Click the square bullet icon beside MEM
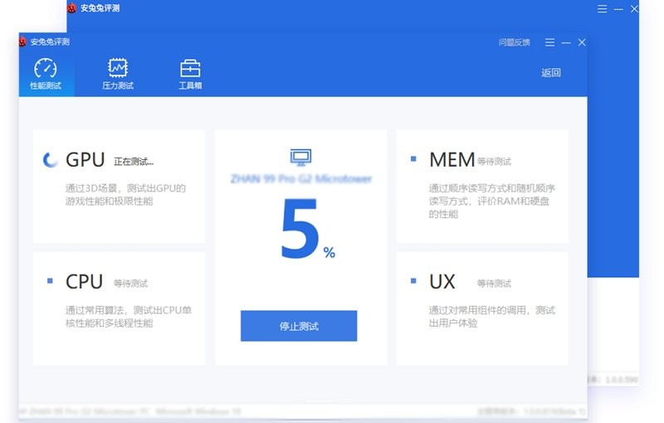The height and width of the screenshot is (423, 664). tap(413, 159)
